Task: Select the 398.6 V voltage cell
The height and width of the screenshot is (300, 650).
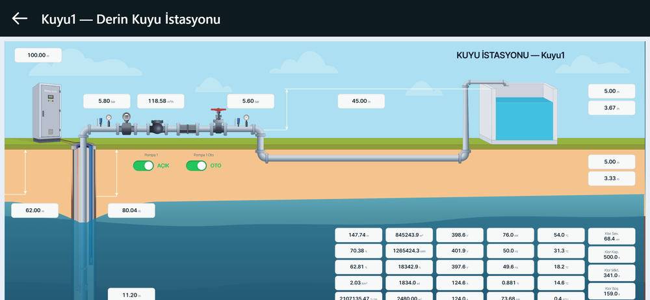Action: point(460,235)
